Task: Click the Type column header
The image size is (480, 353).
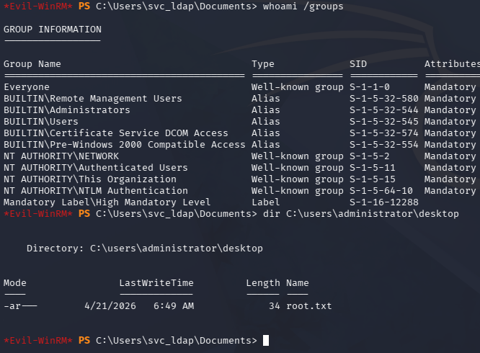Action: [263, 64]
